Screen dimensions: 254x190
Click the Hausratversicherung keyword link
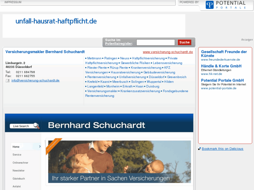coord(125,73)
